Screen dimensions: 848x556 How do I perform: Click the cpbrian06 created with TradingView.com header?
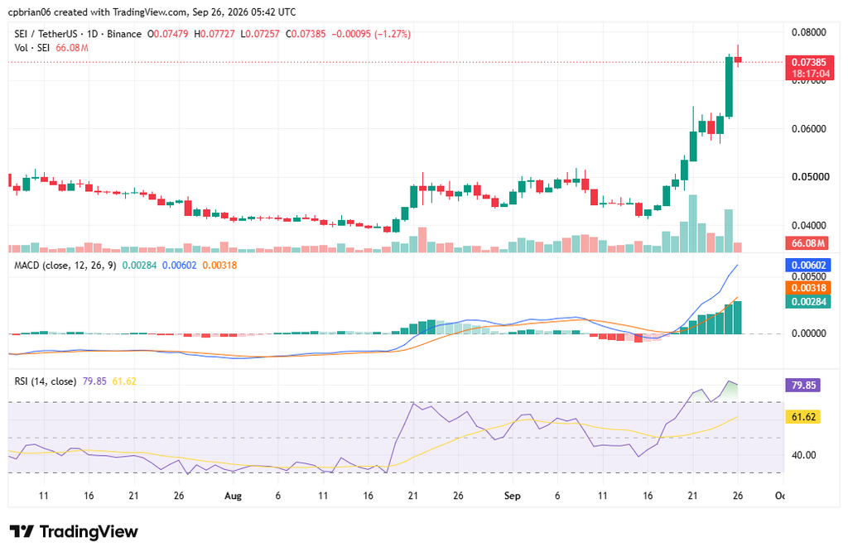tap(152, 12)
